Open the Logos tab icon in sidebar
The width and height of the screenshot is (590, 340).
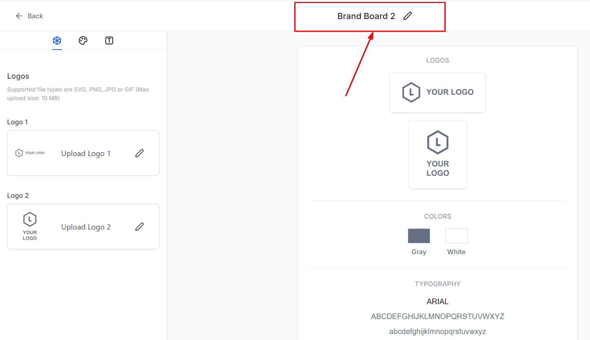[x=57, y=40]
